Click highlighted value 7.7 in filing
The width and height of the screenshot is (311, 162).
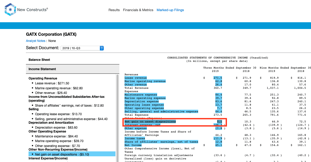pyautogui.click(x=219, y=108)
